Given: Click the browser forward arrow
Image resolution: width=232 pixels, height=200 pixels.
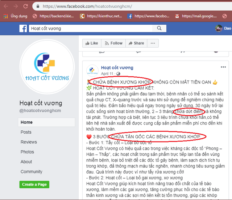Looking at the screenshot, I should point(16,6).
